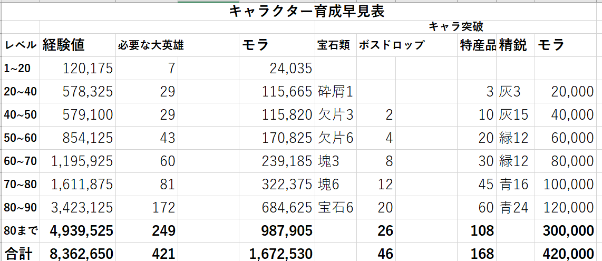Select the total hero count 421
The height and width of the screenshot is (261, 602).
[147, 252]
